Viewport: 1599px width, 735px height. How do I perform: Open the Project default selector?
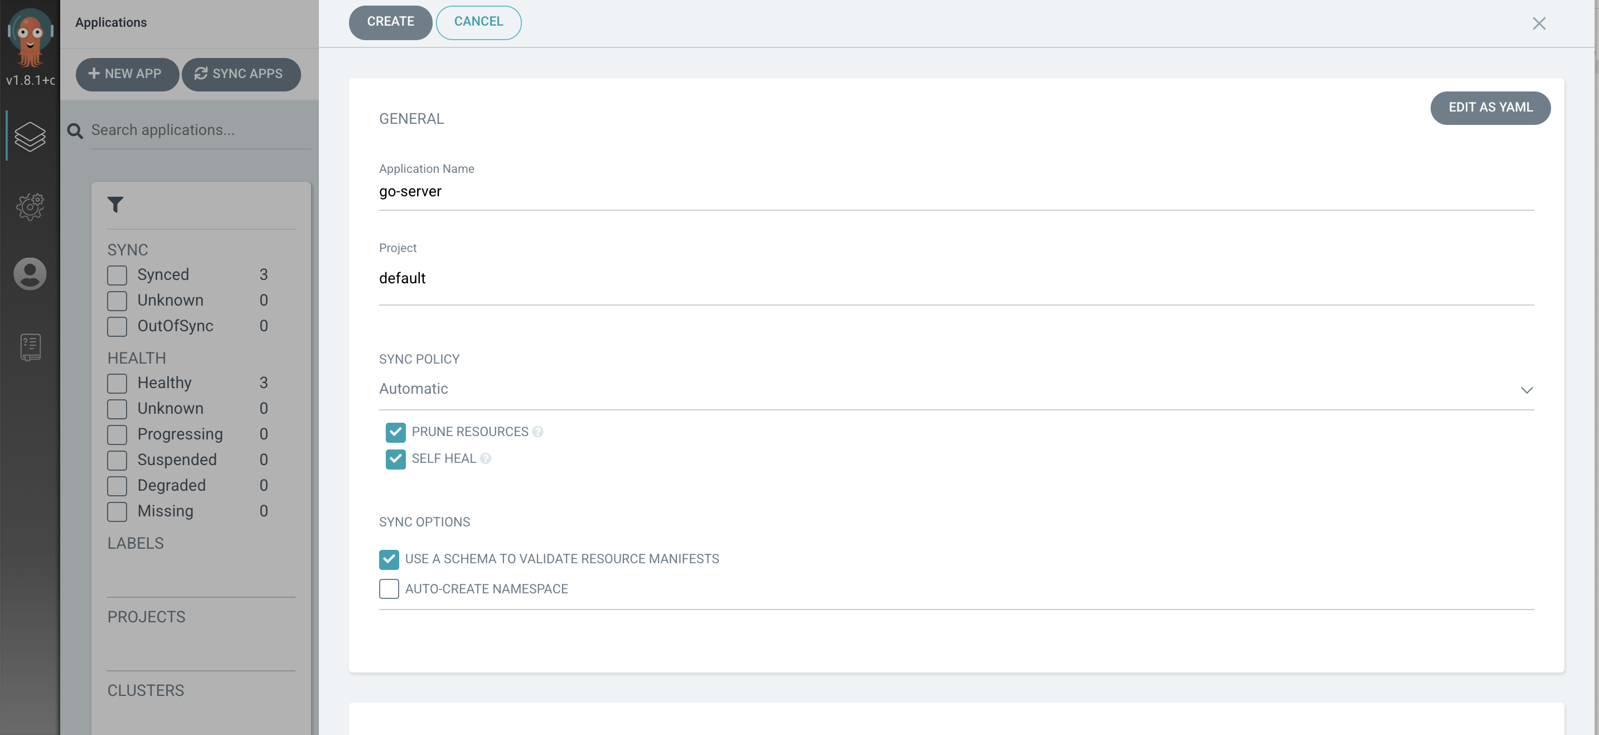click(956, 278)
